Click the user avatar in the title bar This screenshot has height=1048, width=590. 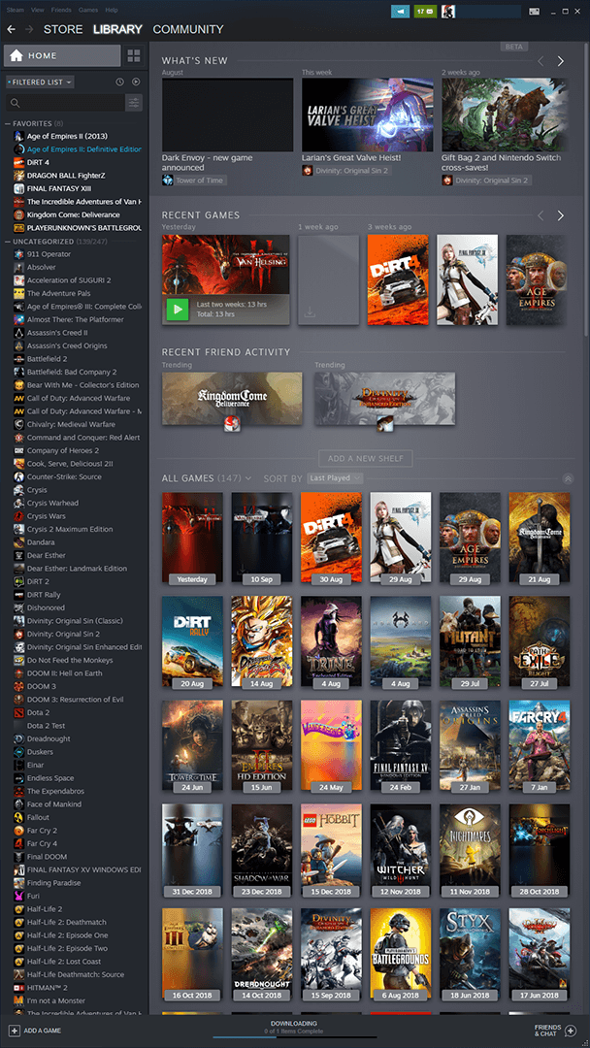(448, 12)
